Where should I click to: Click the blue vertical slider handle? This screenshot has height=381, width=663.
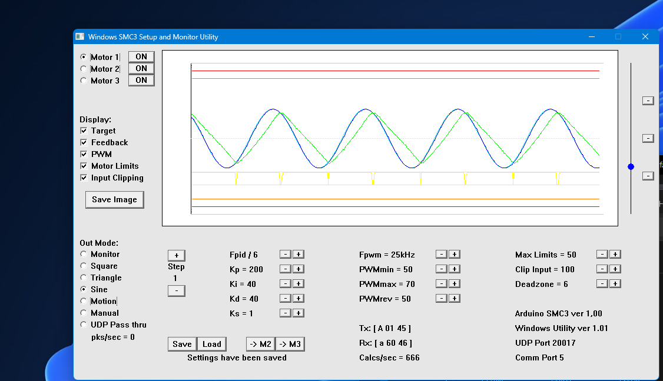coord(631,167)
